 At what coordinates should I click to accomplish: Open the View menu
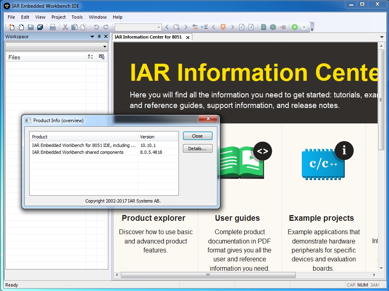point(40,17)
